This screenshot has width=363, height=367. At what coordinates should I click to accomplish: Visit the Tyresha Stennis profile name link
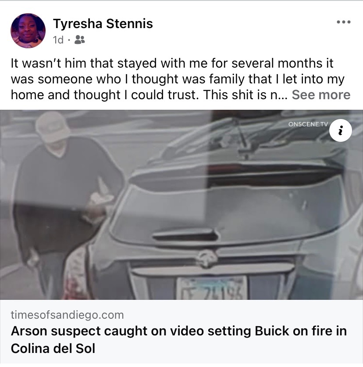pyautogui.click(x=103, y=23)
